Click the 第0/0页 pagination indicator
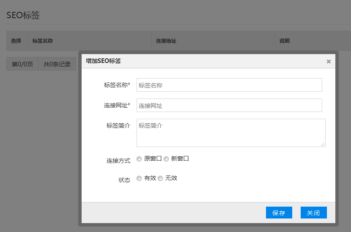This screenshot has width=351, height=232. 22,64
